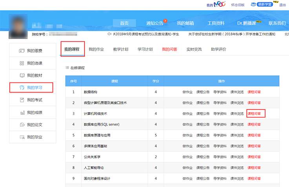The height and width of the screenshot is (187, 289).
Task: Switch to the 我的课程 tab
Action: (x=72, y=49)
